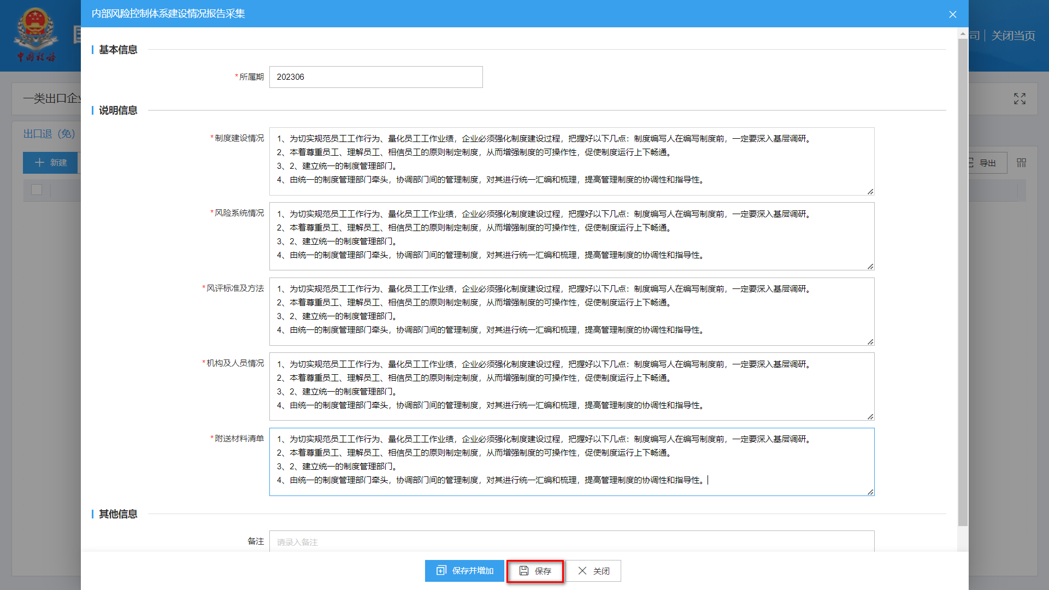Click fullscreen expand icon at top right
Viewport: 1049px width, 590px height.
point(1019,99)
